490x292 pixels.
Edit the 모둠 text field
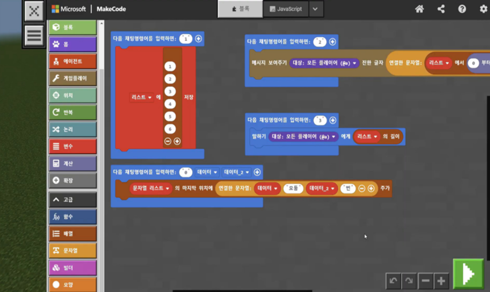[293, 188]
